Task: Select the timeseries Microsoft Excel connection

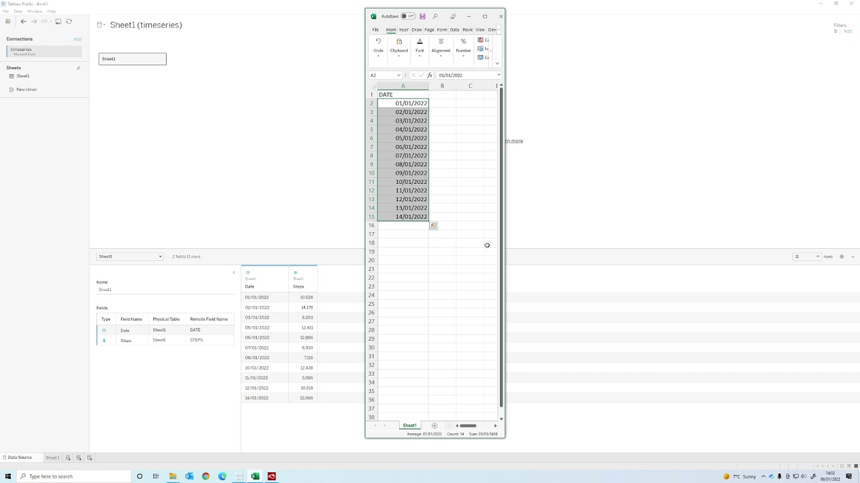Action: tap(44, 51)
